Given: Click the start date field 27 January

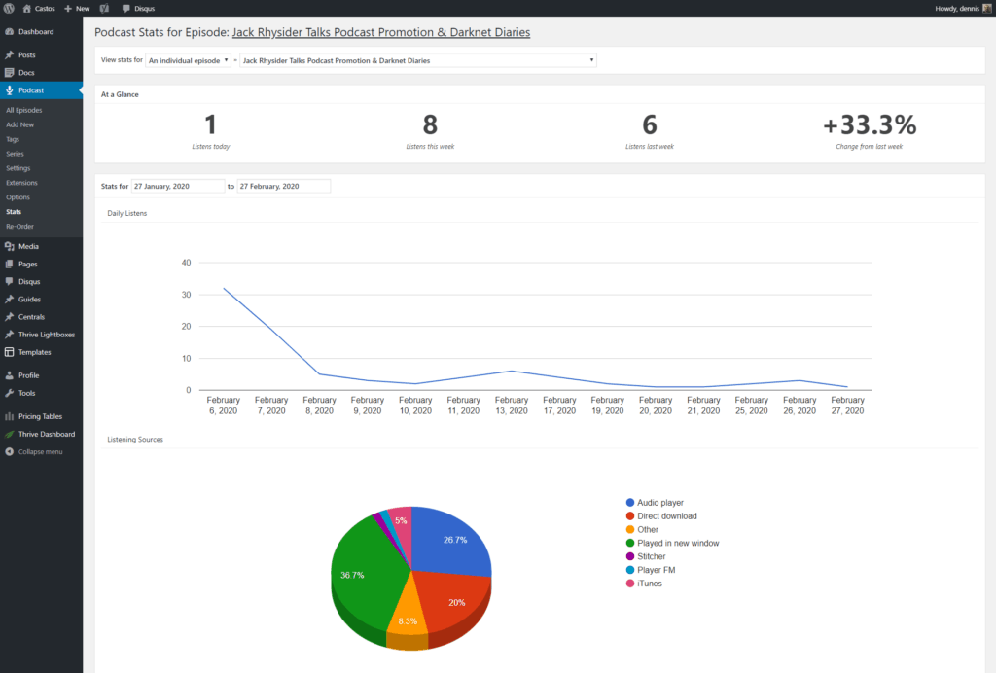Looking at the screenshot, I should (177, 186).
